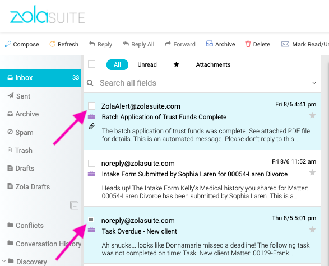Click the Reply arrow icon
Screen dimensions: 329x266
pos(92,44)
